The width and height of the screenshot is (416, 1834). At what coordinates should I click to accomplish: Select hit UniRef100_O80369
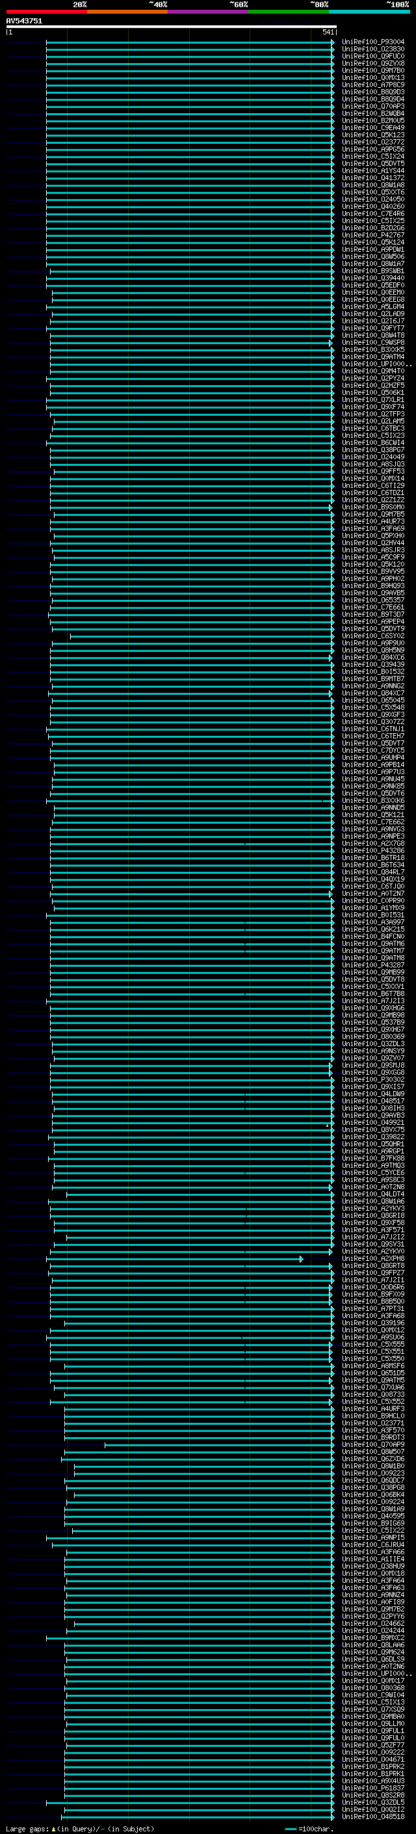373,1036
